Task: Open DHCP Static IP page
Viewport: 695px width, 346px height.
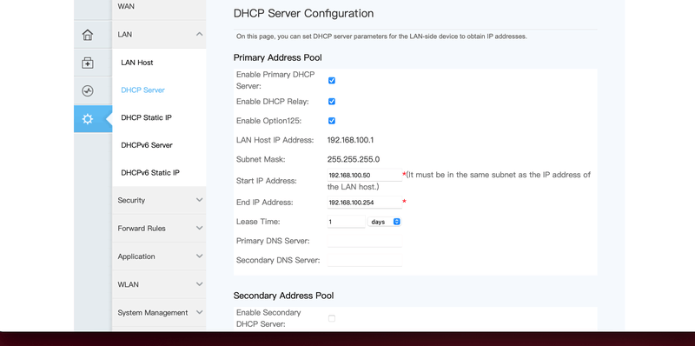Action: pyautogui.click(x=146, y=117)
